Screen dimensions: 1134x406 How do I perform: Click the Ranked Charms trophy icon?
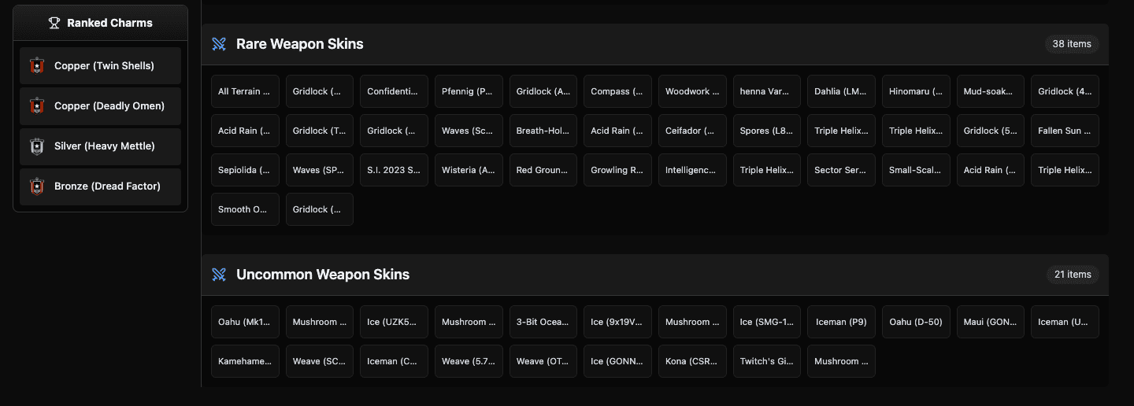pyautogui.click(x=54, y=23)
